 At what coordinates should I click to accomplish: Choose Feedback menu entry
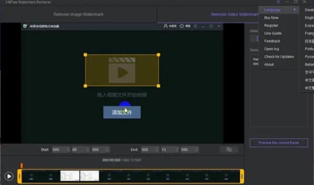pyautogui.click(x=272, y=41)
